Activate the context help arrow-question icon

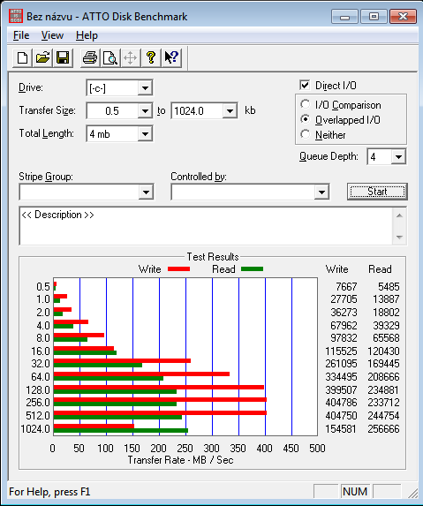coord(171,58)
